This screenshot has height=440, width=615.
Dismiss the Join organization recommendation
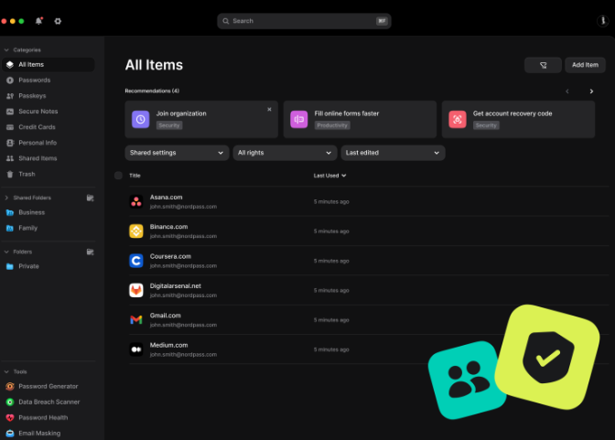pyautogui.click(x=269, y=109)
